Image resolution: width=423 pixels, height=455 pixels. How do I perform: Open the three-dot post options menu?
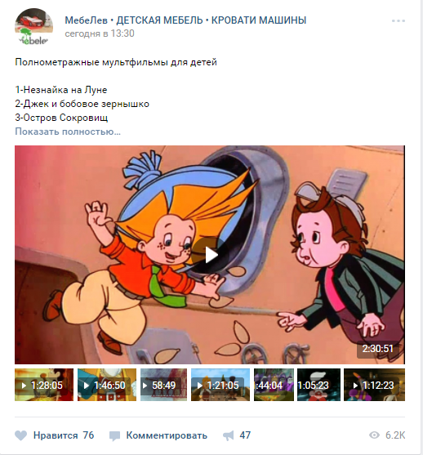398,21
